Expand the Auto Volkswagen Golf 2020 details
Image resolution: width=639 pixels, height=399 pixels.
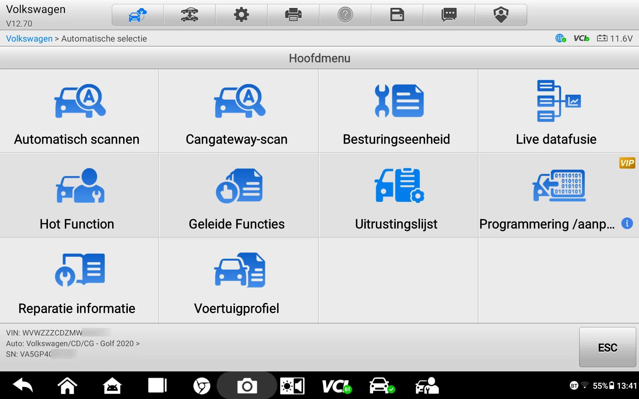[73, 343]
